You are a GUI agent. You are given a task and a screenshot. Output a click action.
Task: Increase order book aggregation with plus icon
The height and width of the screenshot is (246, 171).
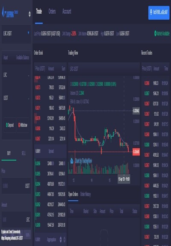point(65,240)
